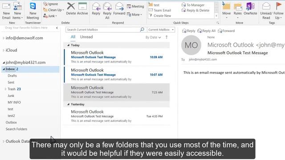Open Search Folders
Screen dimensions: 285x160
[x=16, y=129]
